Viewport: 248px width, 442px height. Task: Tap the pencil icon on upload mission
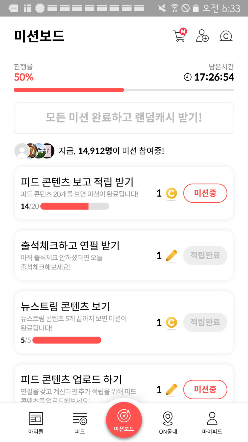coord(171,390)
